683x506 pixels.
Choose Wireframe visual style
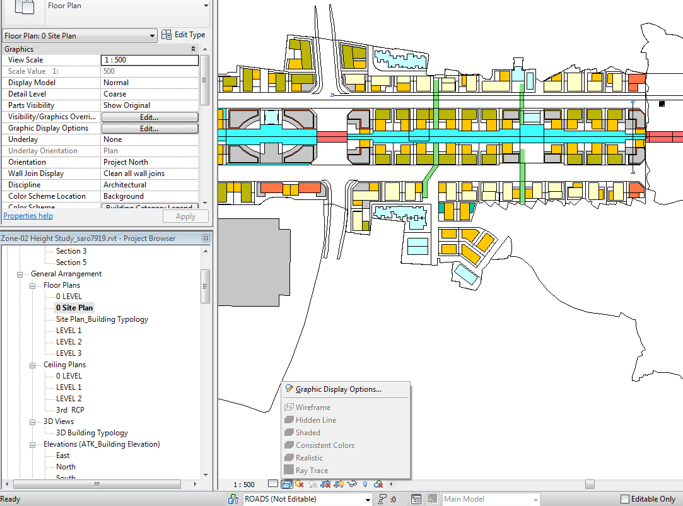(x=313, y=407)
